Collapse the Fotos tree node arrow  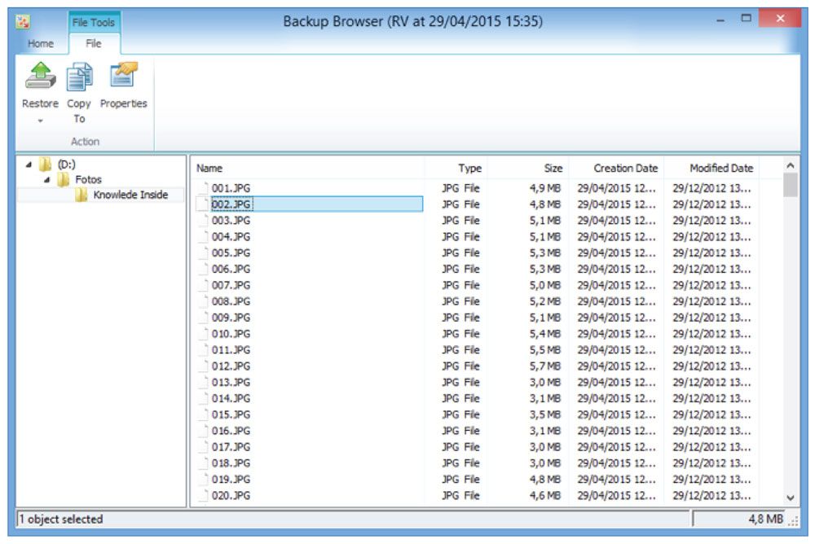47,179
